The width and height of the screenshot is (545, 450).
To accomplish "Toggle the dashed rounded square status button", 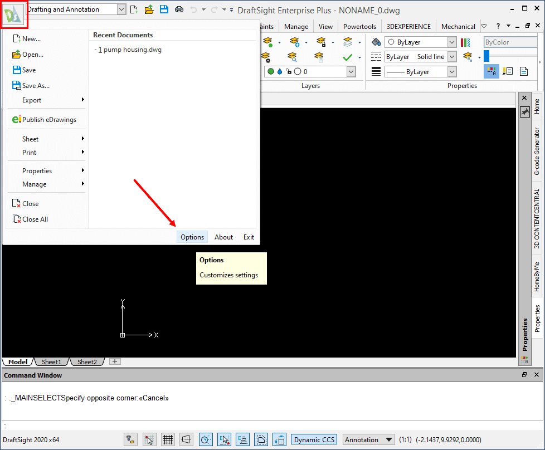I will (261, 440).
